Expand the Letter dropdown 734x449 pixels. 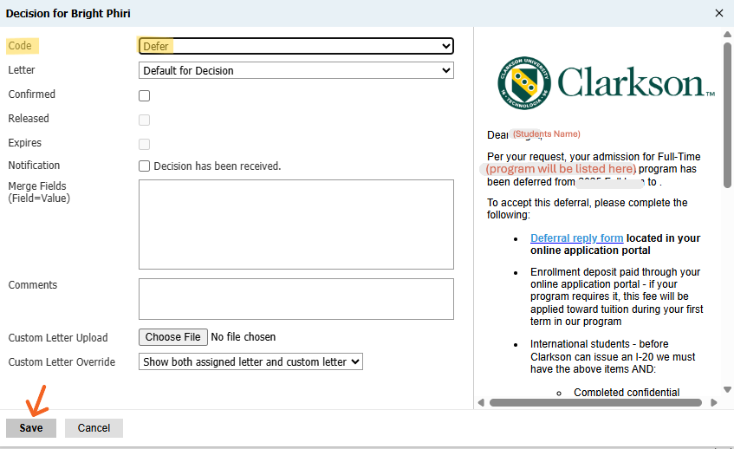pyautogui.click(x=296, y=70)
